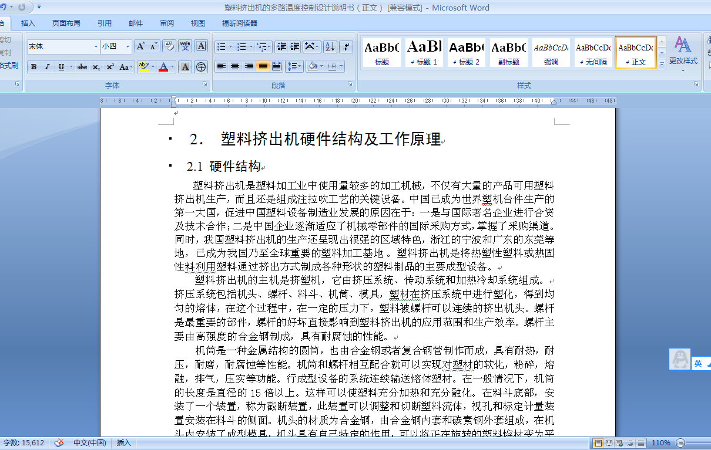This screenshot has width=711, height=450.
Task: Open the phonetic guide (wén) tool
Action: pyautogui.click(x=185, y=46)
